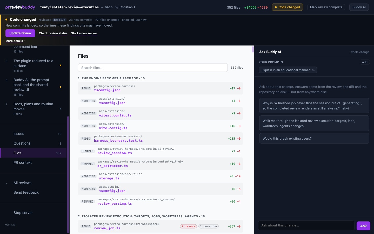This screenshot has height=234, width=374.
Task: Choose suggestion Would this break existing users?
Action: point(314,138)
